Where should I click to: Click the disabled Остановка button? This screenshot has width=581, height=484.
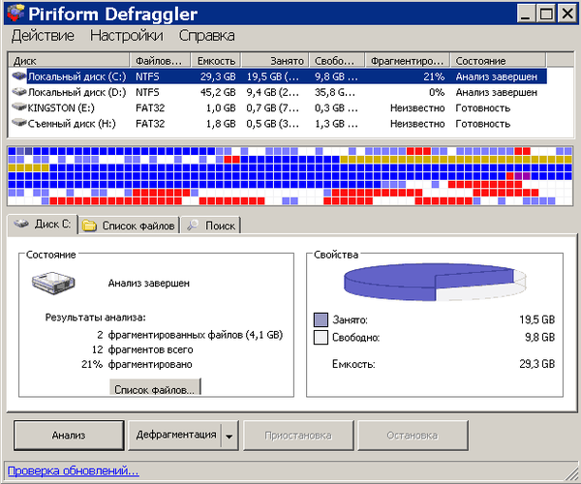coord(413,436)
